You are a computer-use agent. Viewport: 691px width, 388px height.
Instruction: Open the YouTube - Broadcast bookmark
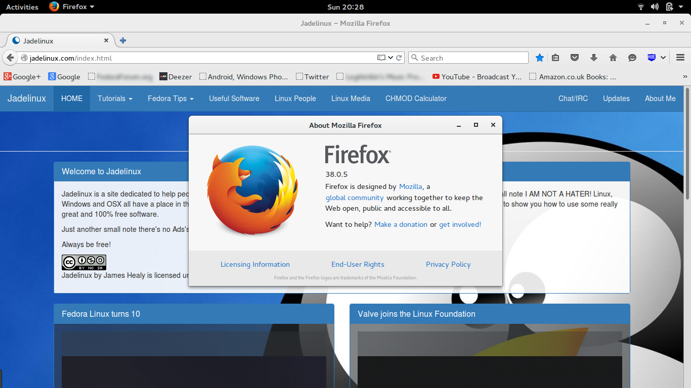point(477,77)
